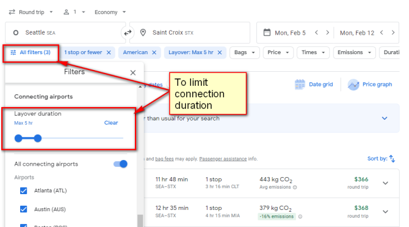Go to previous return date before Feb 12

(x=382, y=32)
